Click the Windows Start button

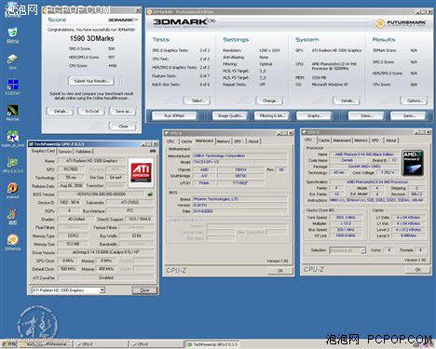coord(8,344)
